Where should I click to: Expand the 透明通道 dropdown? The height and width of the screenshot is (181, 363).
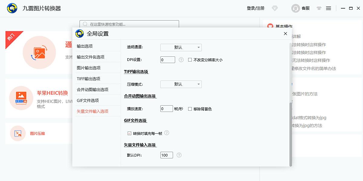tap(181, 47)
